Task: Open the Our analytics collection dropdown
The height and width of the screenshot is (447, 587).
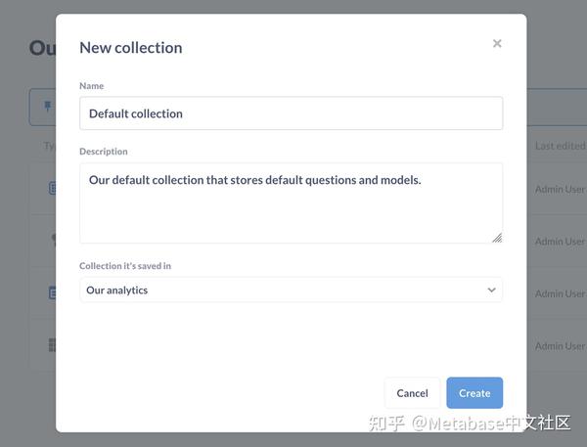Action: (291, 290)
